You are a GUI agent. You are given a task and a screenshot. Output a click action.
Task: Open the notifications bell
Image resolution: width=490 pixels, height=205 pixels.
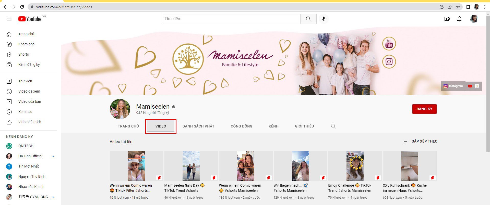point(459,19)
